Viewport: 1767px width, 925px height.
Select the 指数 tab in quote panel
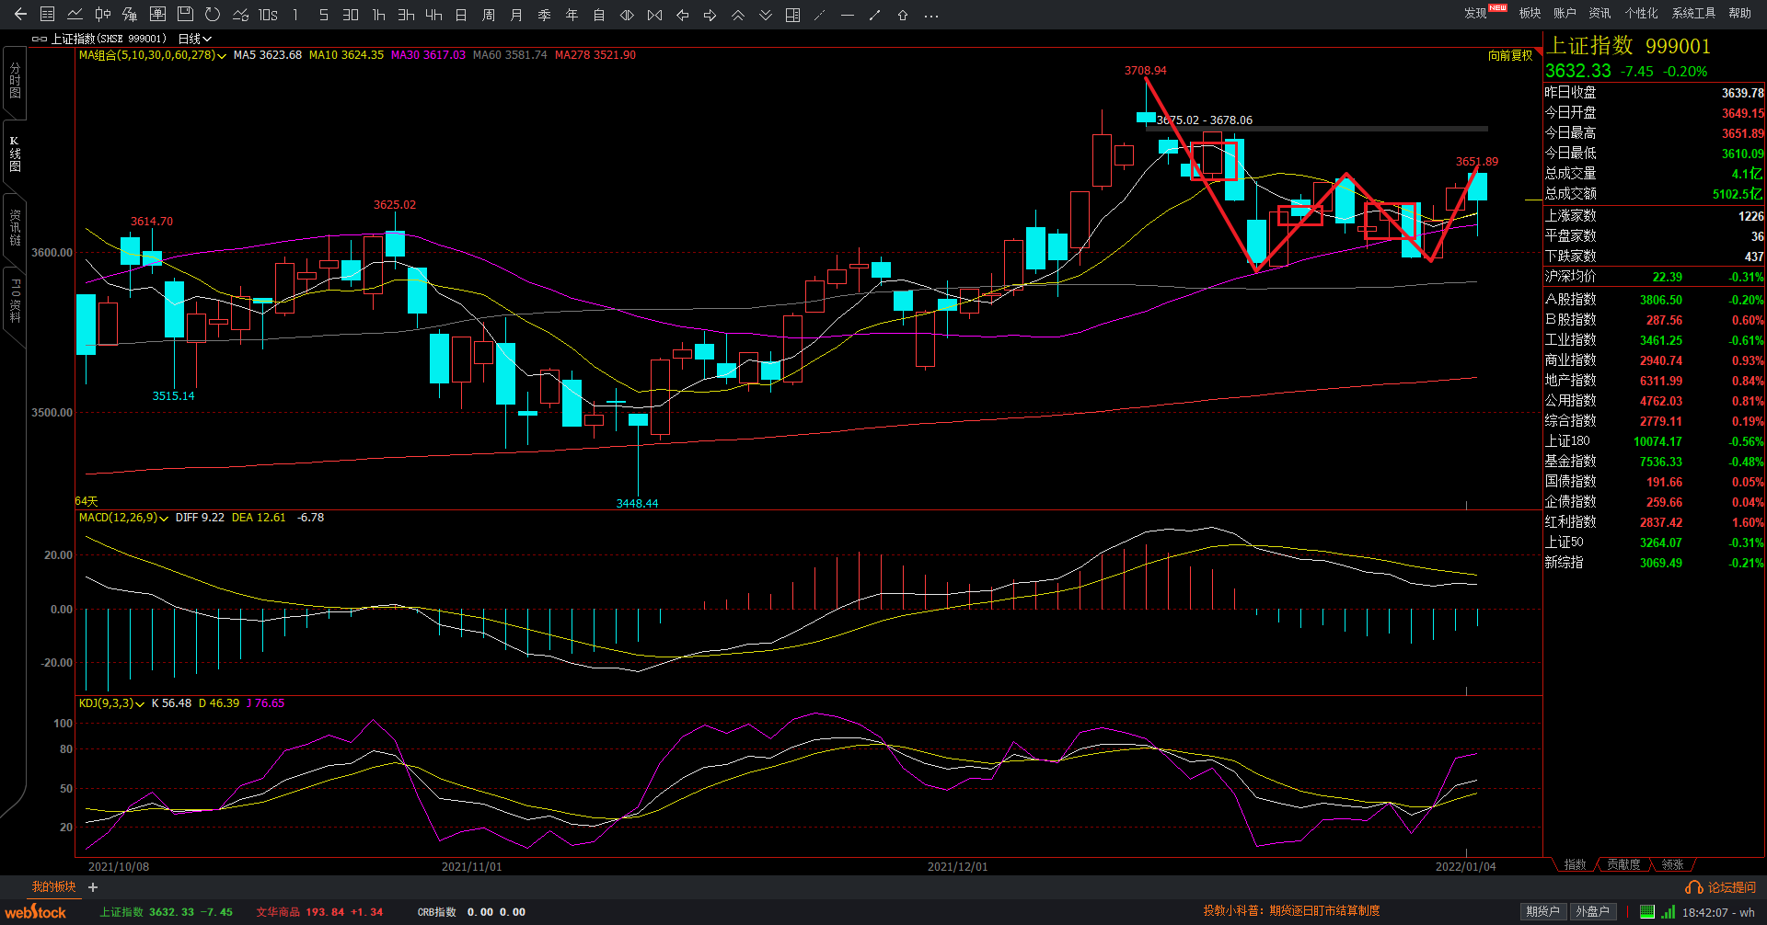(x=1575, y=864)
